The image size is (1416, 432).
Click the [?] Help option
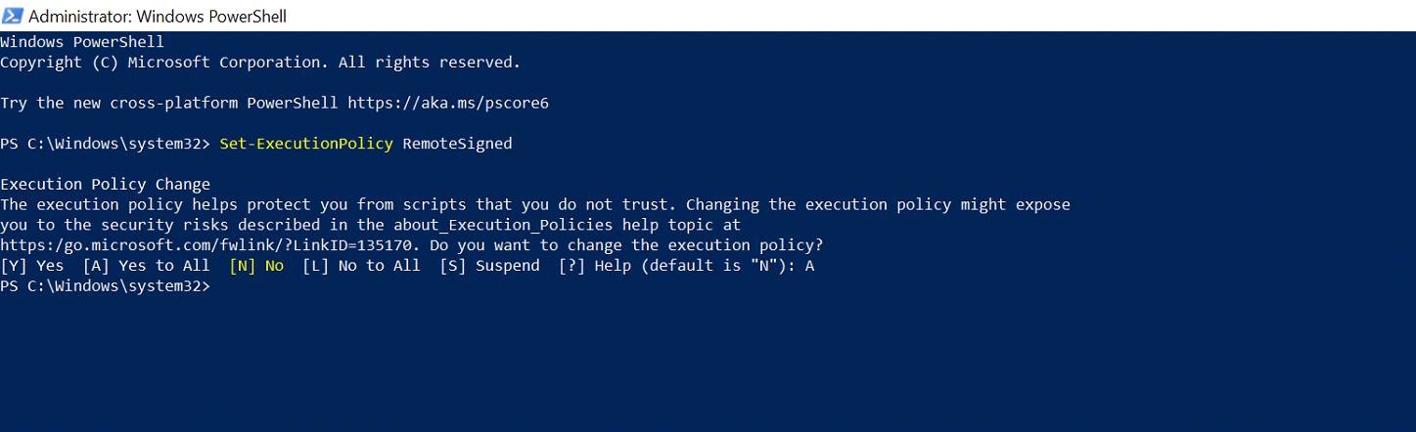tap(595, 266)
